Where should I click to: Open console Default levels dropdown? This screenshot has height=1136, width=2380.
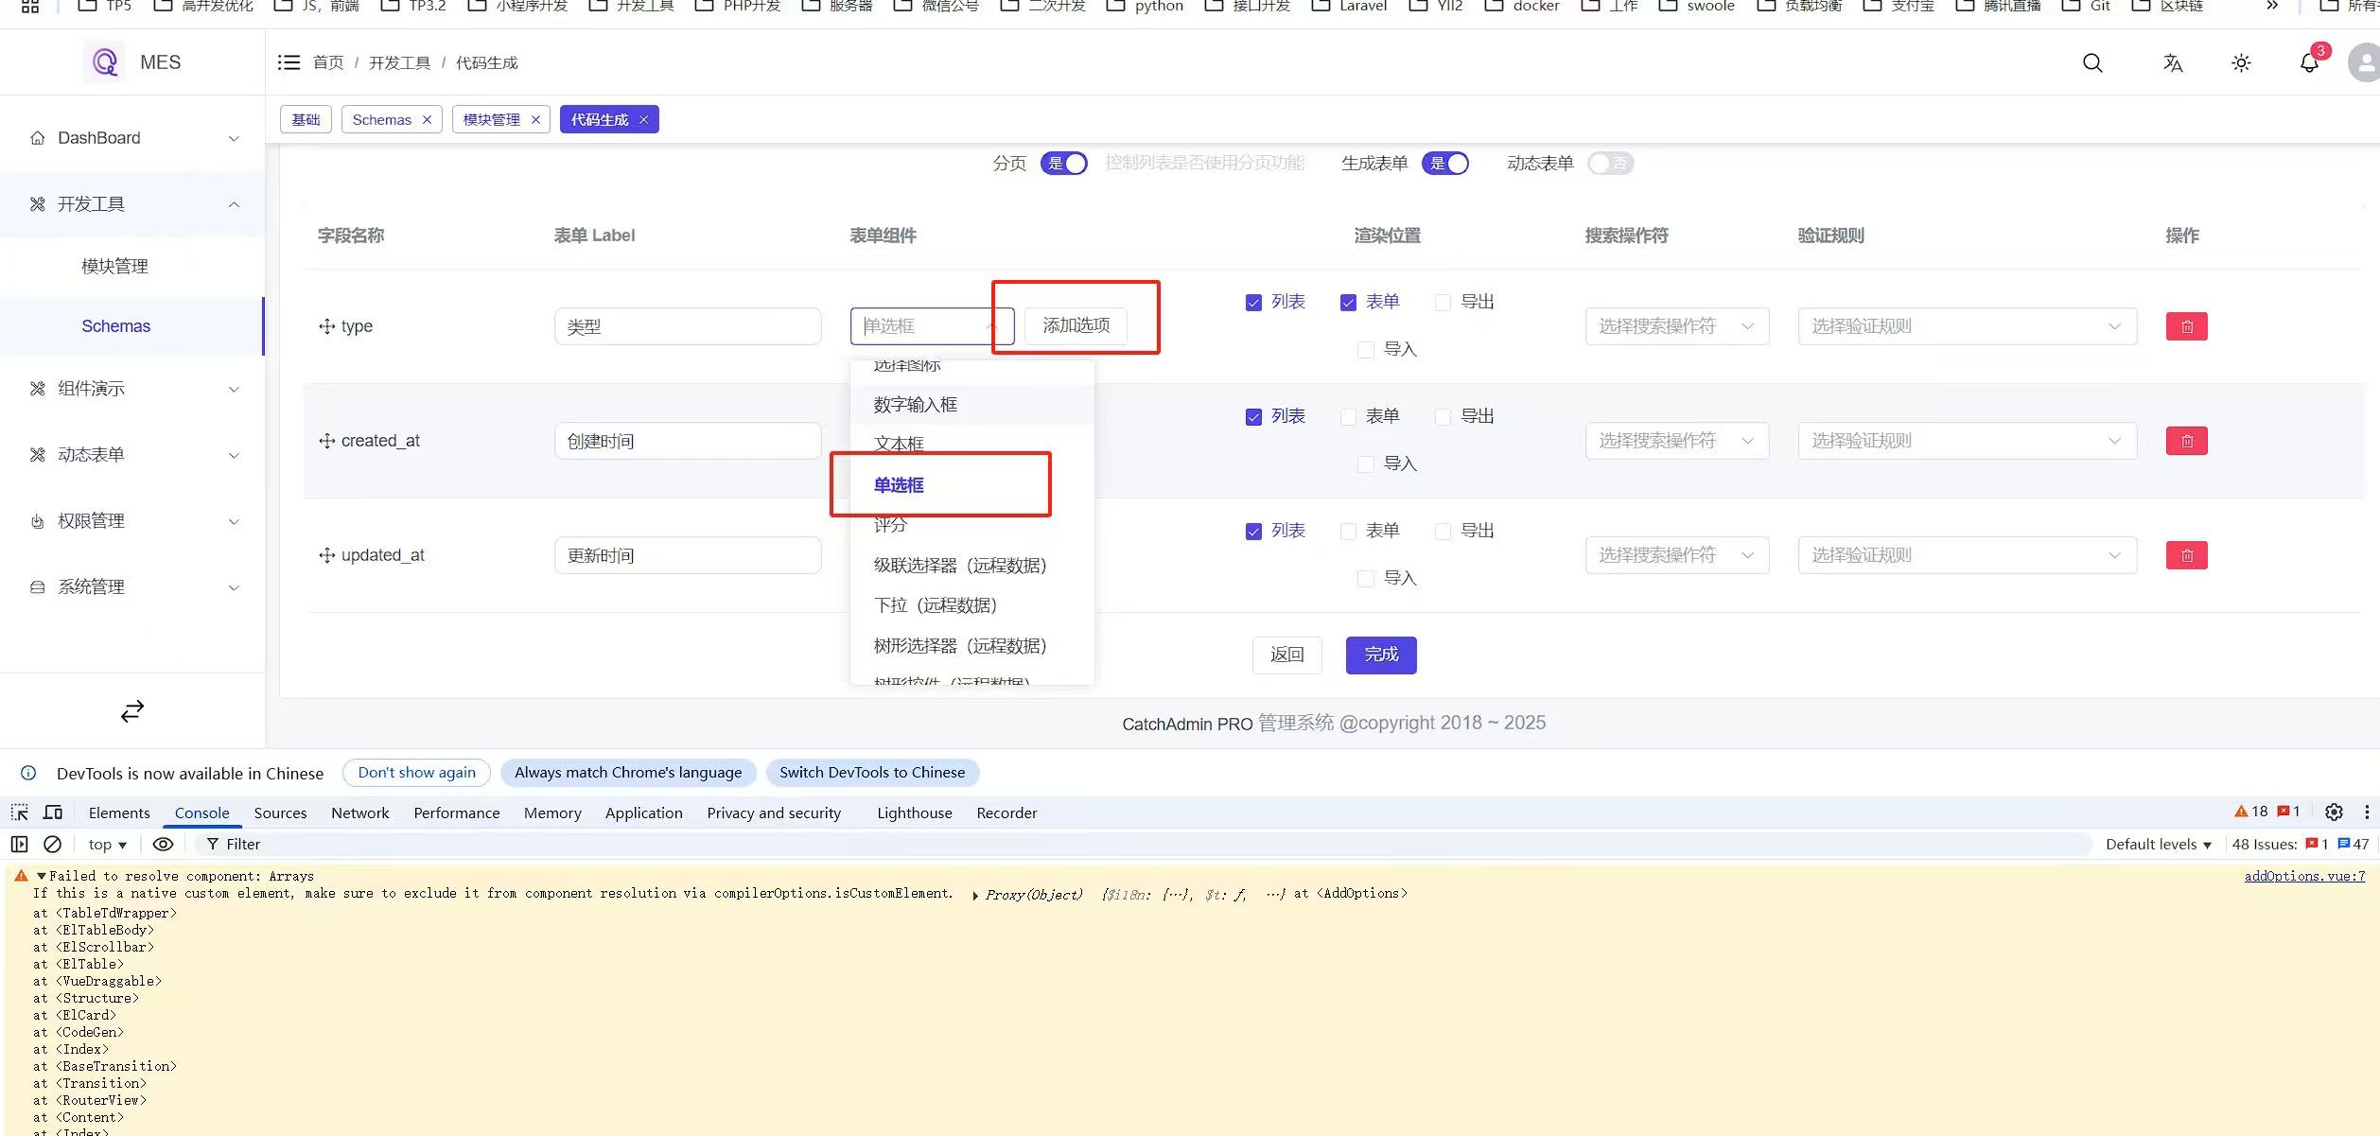click(2158, 845)
